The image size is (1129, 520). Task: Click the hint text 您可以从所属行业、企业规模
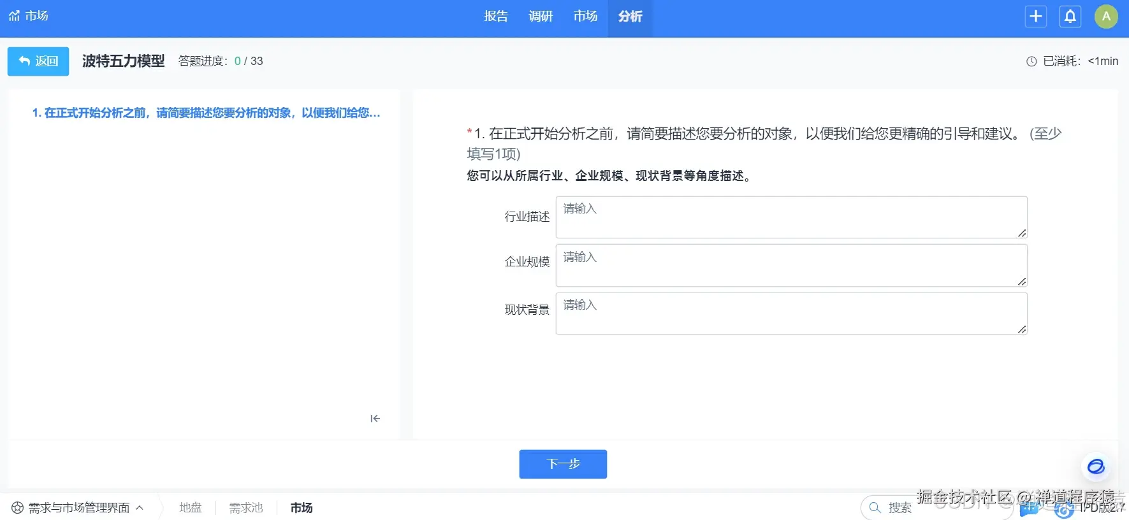[x=610, y=176]
